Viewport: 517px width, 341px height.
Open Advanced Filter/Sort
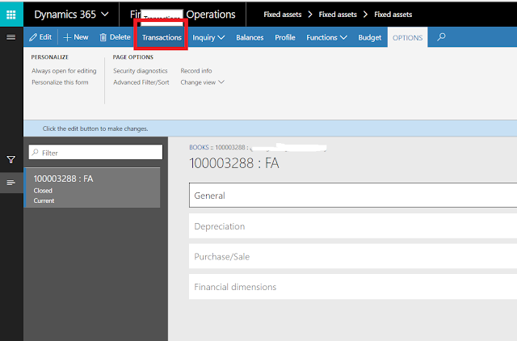pos(141,82)
